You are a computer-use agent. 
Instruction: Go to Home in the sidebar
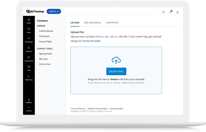coord(29,21)
